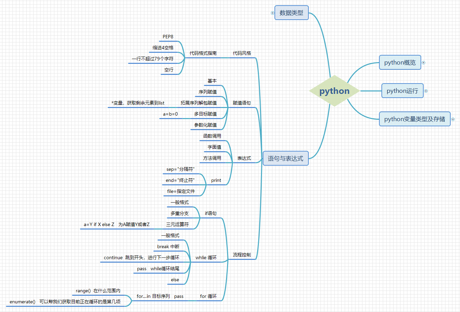This screenshot has width=460, height=312.
Task: Click the 代码格式指南 subtopic
Action: tap(203, 53)
